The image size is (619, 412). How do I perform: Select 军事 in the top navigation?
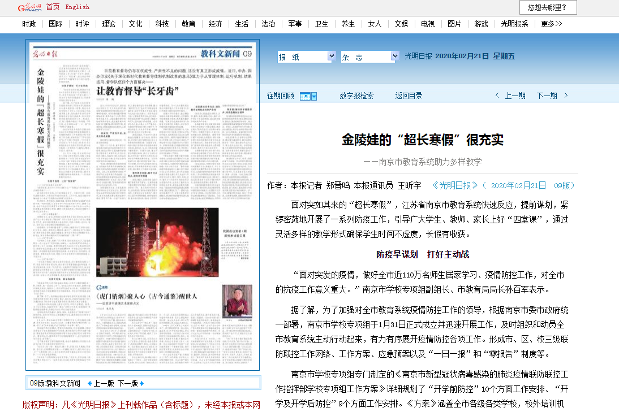tap(295, 24)
